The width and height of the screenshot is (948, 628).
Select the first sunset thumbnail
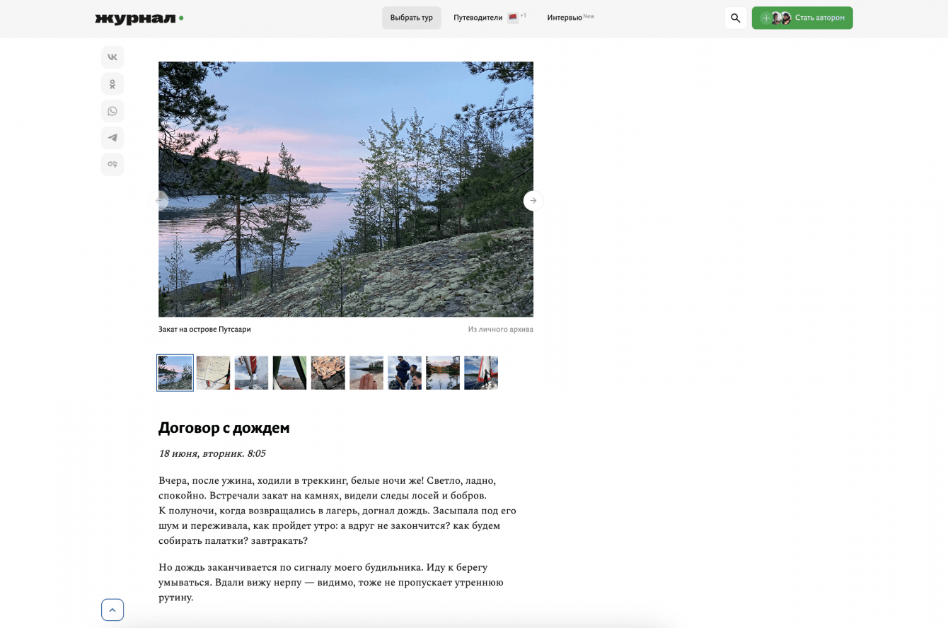click(x=175, y=373)
